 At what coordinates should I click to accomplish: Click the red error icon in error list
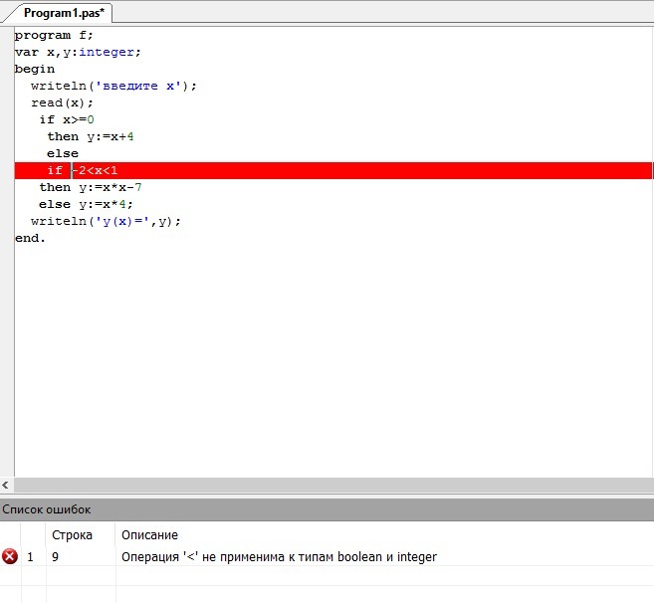click(10, 557)
